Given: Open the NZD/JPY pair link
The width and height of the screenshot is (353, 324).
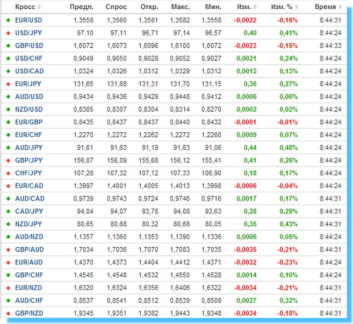Looking at the screenshot, I should (x=29, y=224).
